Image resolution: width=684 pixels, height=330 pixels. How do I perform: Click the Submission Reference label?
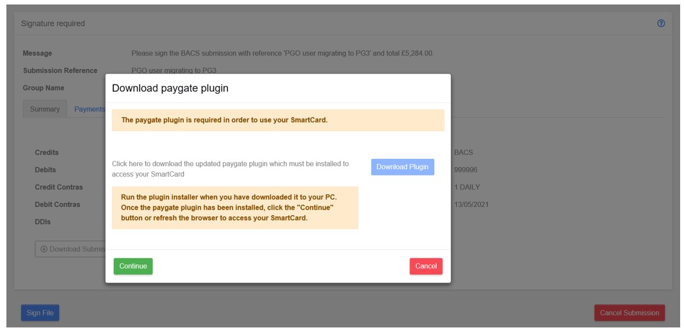pyautogui.click(x=60, y=70)
